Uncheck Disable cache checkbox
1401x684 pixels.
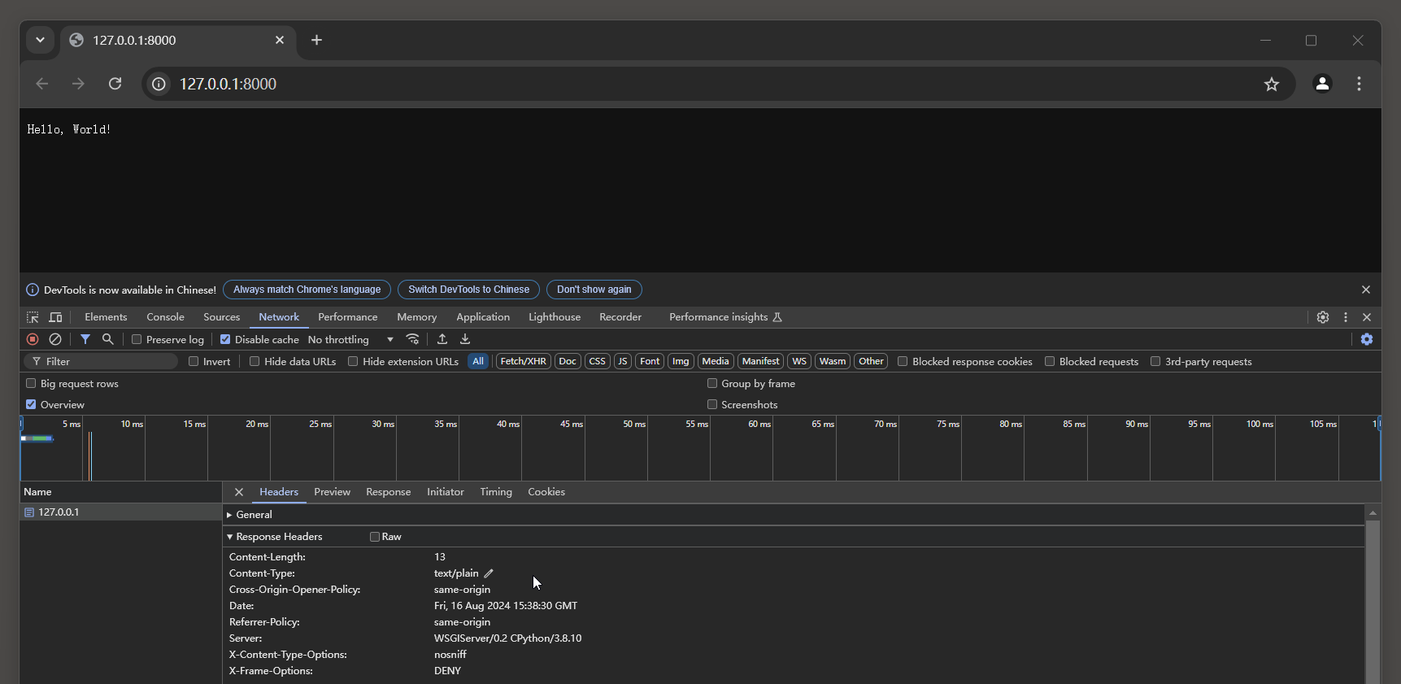coord(225,339)
